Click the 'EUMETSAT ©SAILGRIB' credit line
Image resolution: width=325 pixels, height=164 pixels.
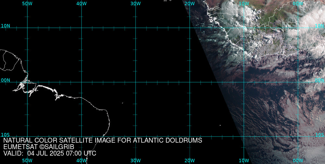coord(39,147)
